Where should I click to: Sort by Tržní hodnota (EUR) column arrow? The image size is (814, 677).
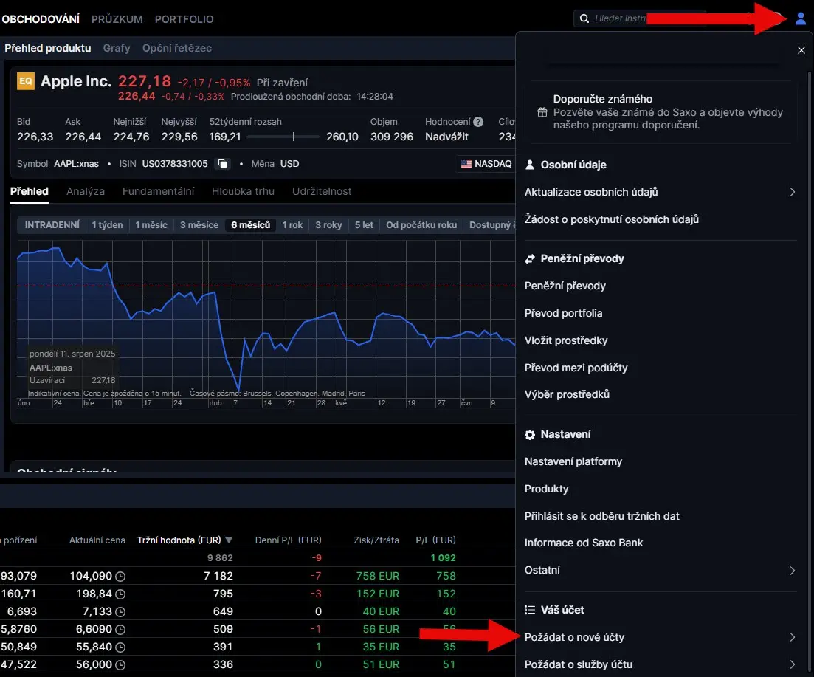point(229,540)
